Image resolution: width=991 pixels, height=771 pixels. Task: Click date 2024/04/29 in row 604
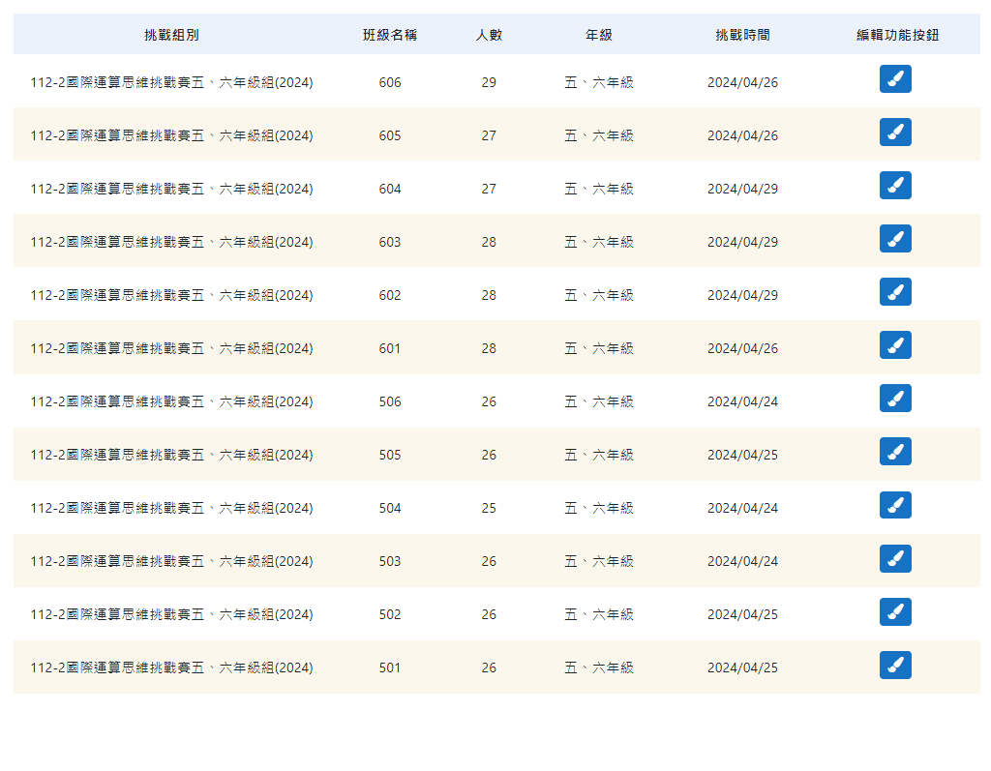tap(742, 189)
